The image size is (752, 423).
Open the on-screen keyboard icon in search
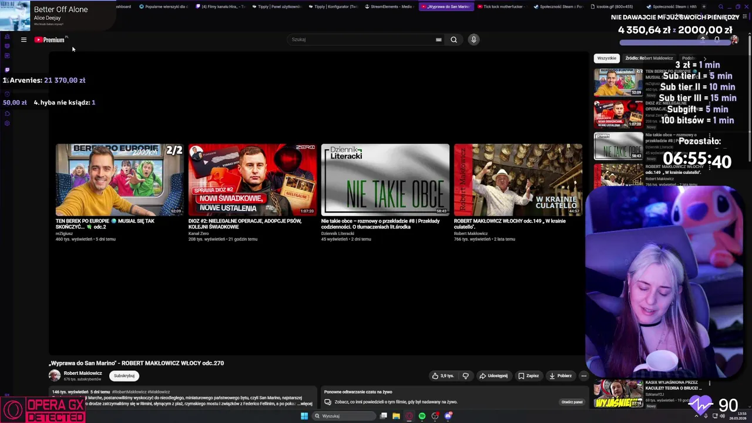(x=438, y=40)
